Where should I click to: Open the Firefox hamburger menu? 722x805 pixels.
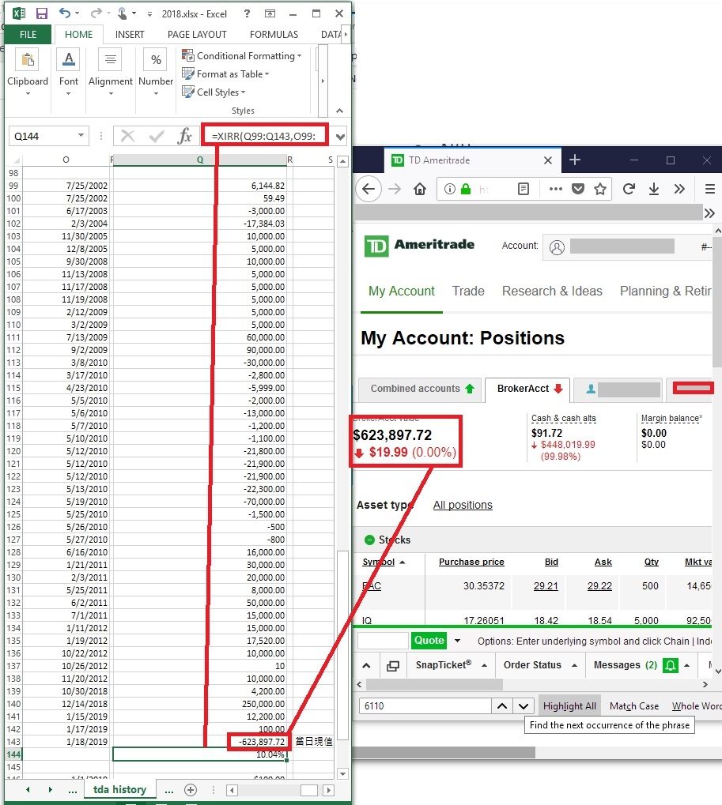tap(709, 189)
